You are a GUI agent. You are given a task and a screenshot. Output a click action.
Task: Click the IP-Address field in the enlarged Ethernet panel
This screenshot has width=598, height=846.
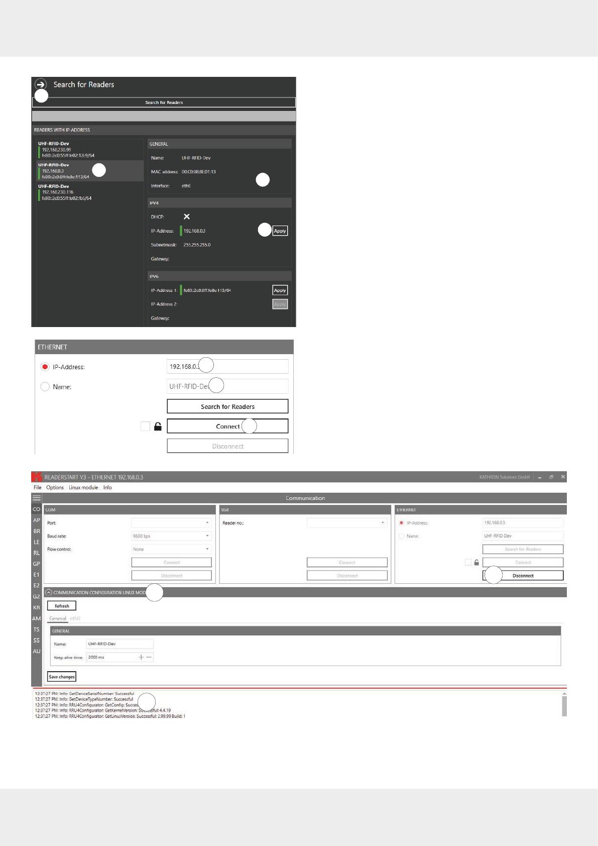point(227,367)
